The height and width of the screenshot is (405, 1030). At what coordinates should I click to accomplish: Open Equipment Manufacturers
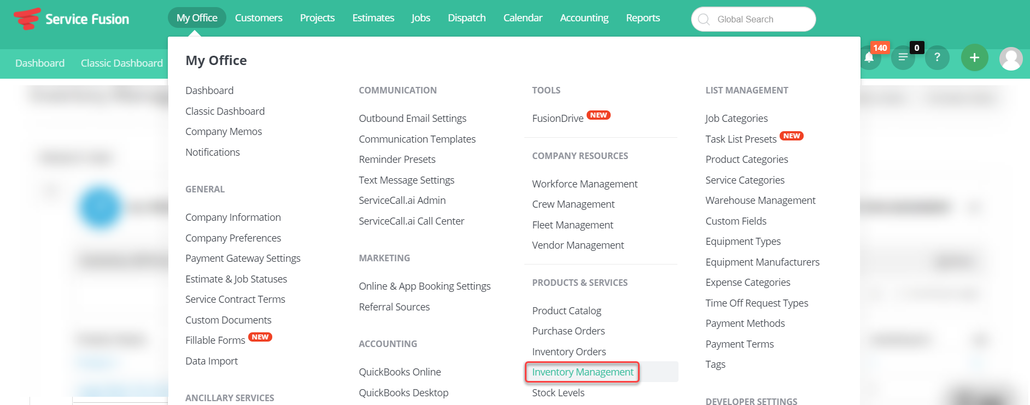762,262
